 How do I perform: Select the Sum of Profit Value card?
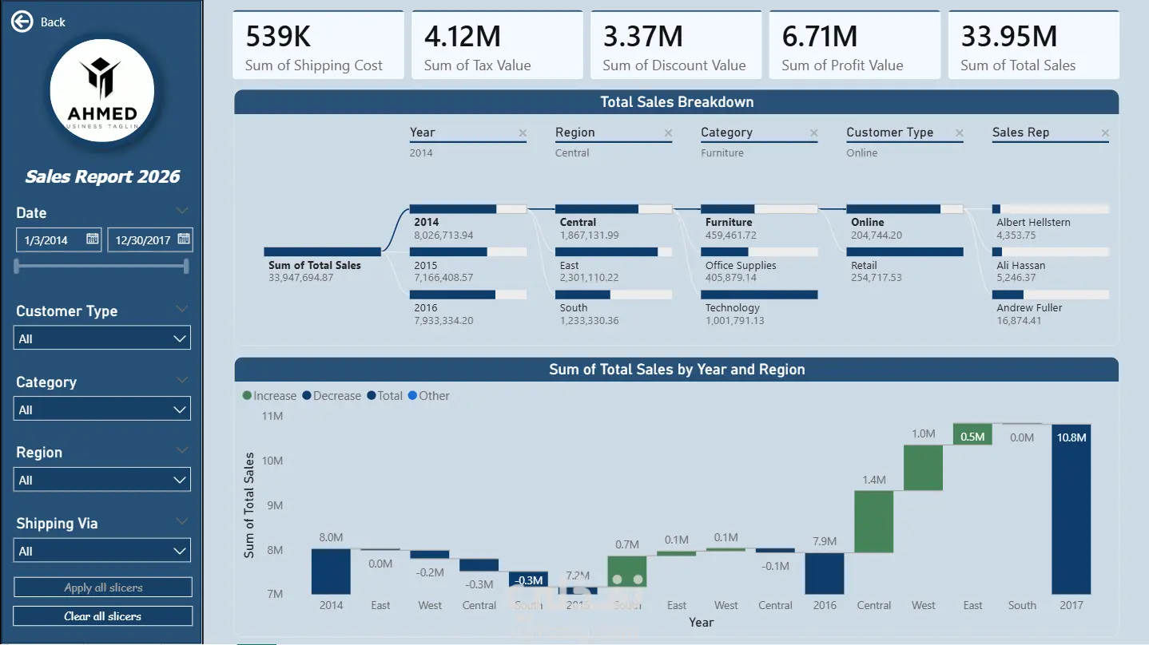click(855, 46)
